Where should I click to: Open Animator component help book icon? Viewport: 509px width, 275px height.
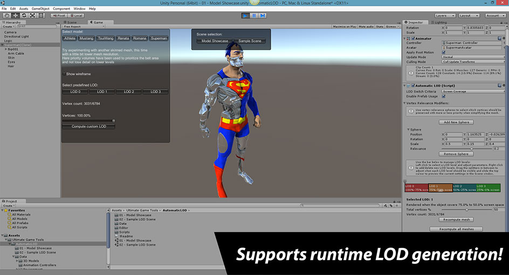tap(500, 38)
